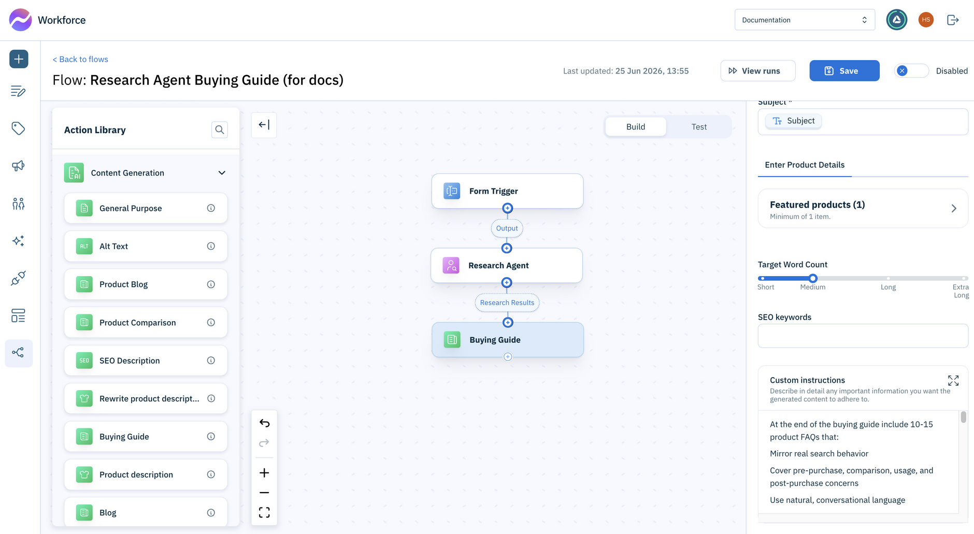
Task: Fit the flow to screen
Action: pyautogui.click(x=264, y=512)
